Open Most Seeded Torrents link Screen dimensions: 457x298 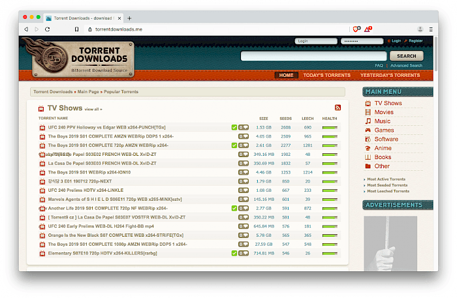point(387,185)
